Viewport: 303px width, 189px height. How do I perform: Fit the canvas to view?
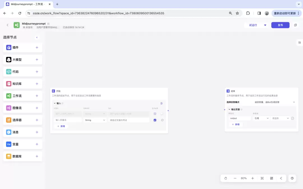pyautogui.click(x=262, y=178)
